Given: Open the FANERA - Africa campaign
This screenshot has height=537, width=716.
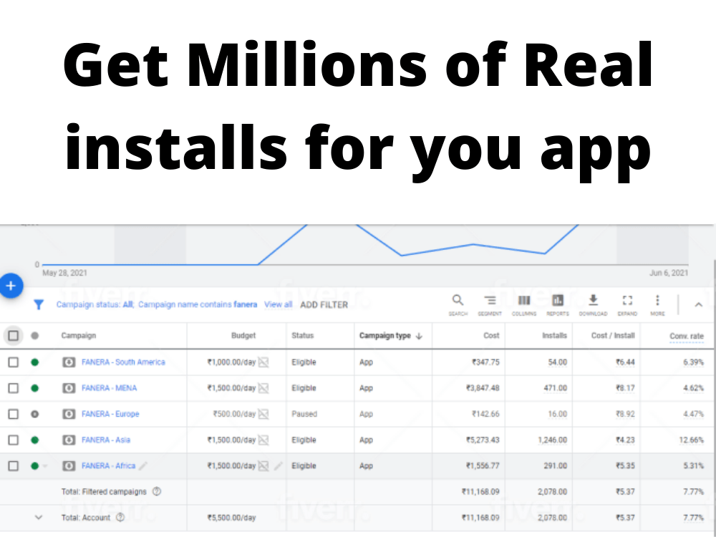Looking at the screenshot, I should 109,466.
